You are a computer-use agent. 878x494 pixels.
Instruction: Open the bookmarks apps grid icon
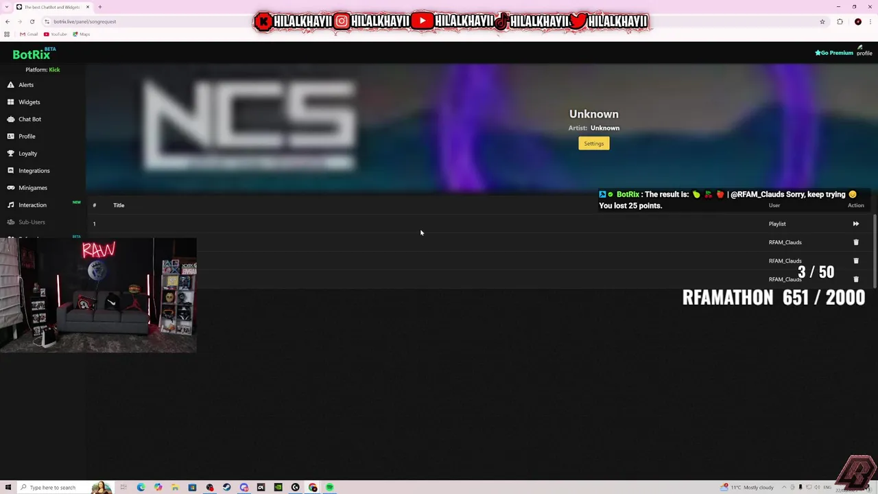[7, 34]
